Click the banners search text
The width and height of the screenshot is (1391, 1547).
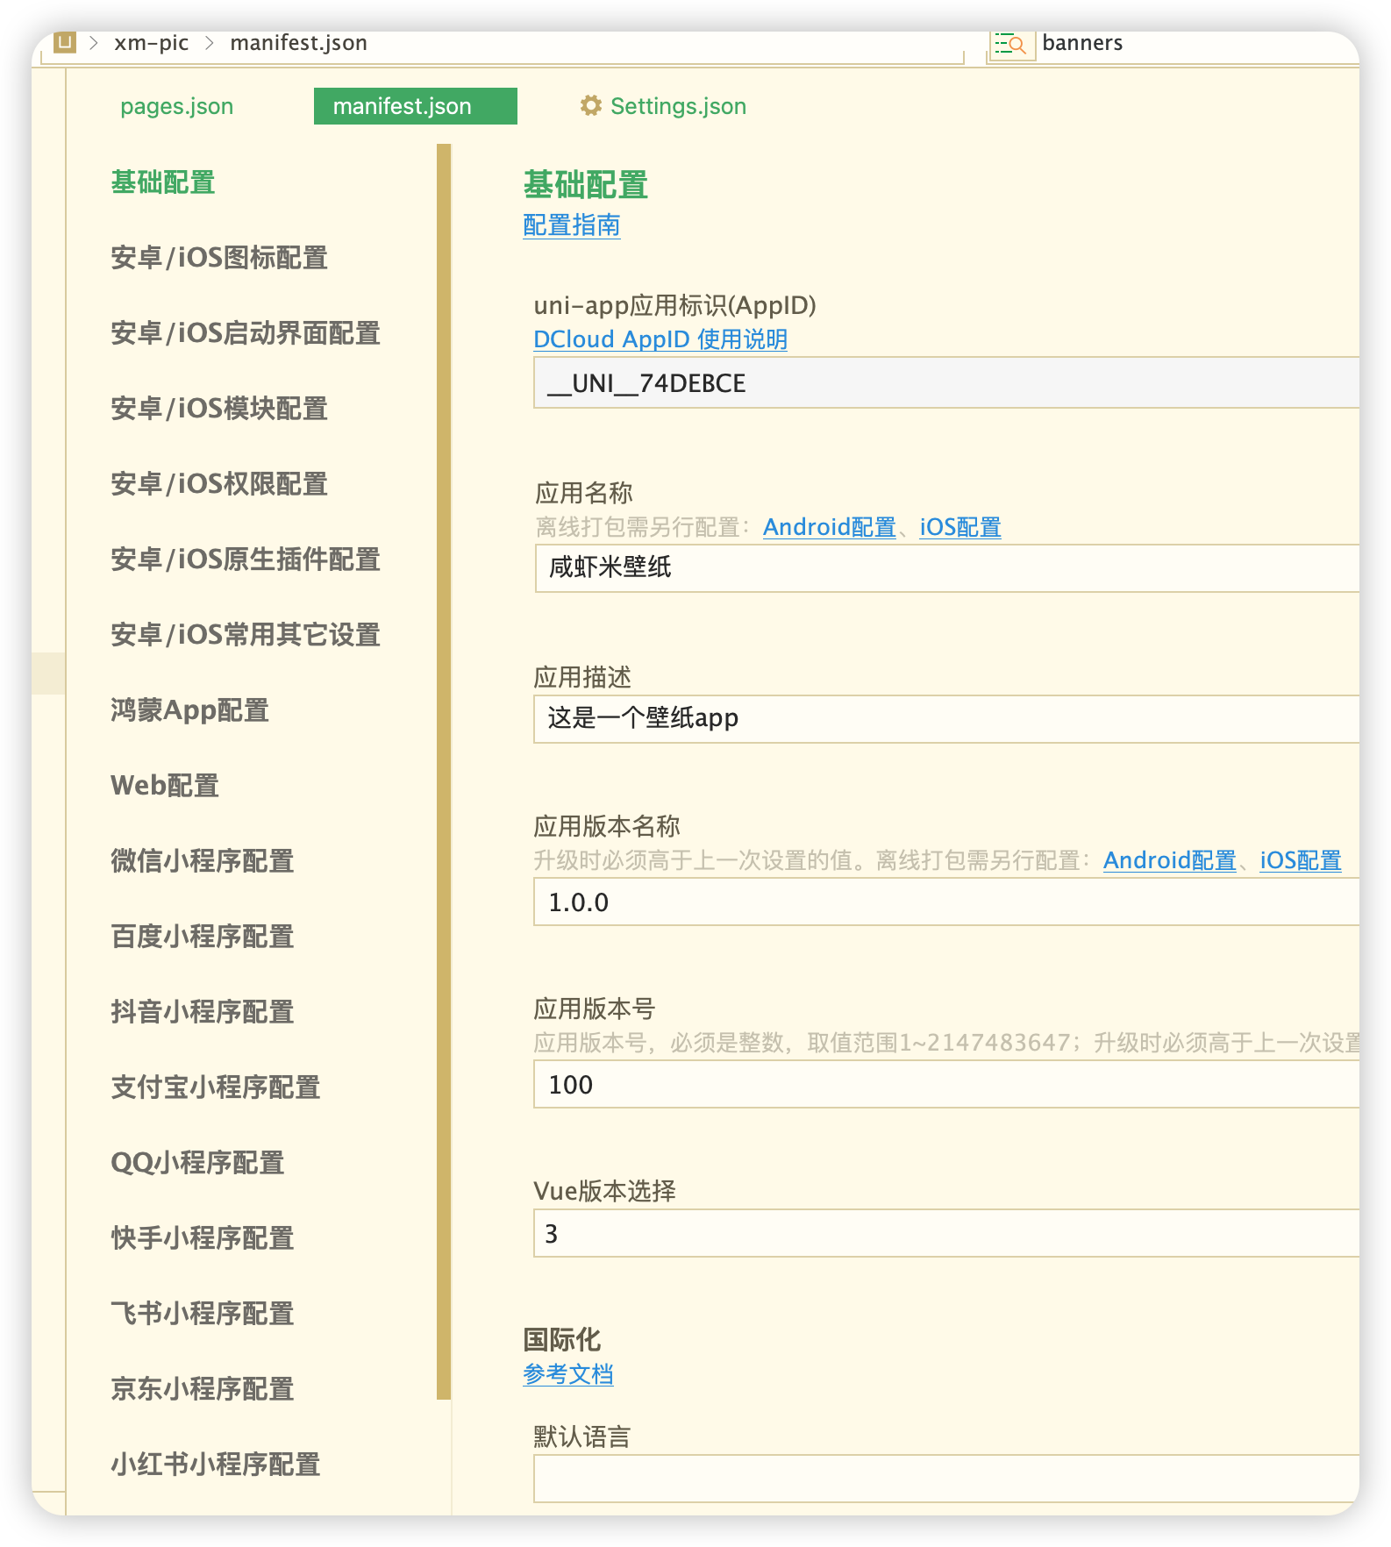(x=1082, y=43)
